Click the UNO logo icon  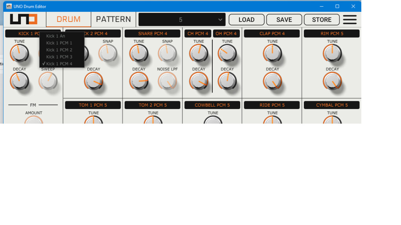coord(24,19)
